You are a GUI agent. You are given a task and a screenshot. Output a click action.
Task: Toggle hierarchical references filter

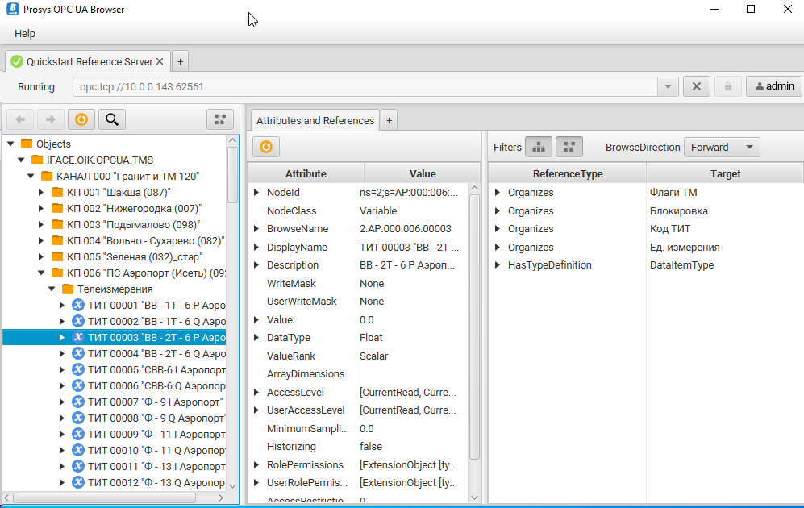pos(539,147)
